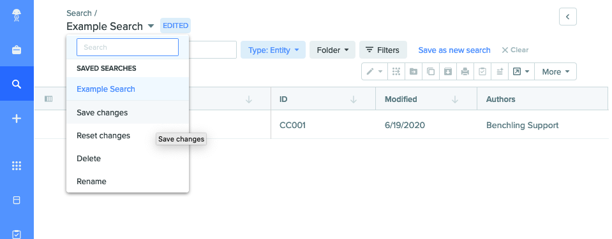
Task: Click the copy entities icon
Action: point(431,72)
